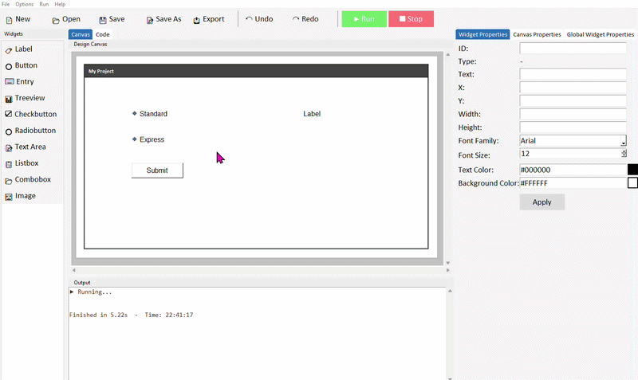Switch to the Canvas tab
Image resolution: width=638 pixels, height=380 pixels.
(81, 34)
